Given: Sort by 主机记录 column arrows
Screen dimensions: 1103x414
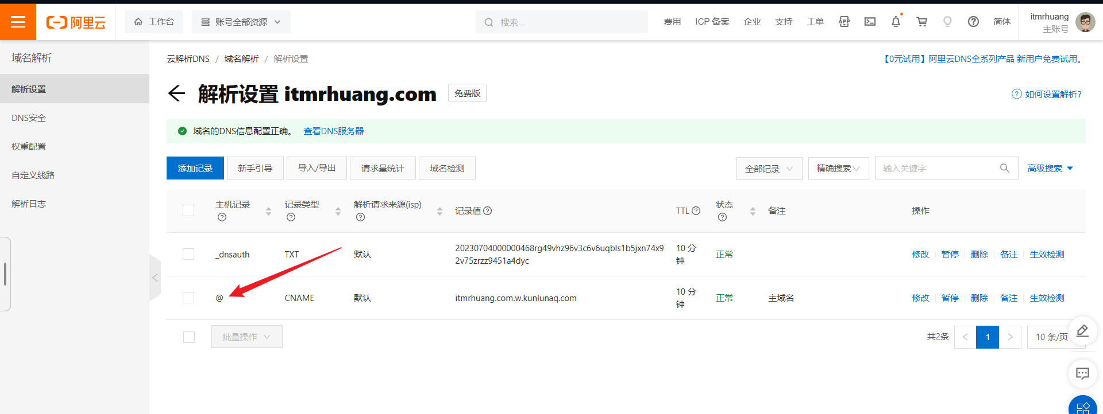Looking at the screenshot, I should coord(268,211).
